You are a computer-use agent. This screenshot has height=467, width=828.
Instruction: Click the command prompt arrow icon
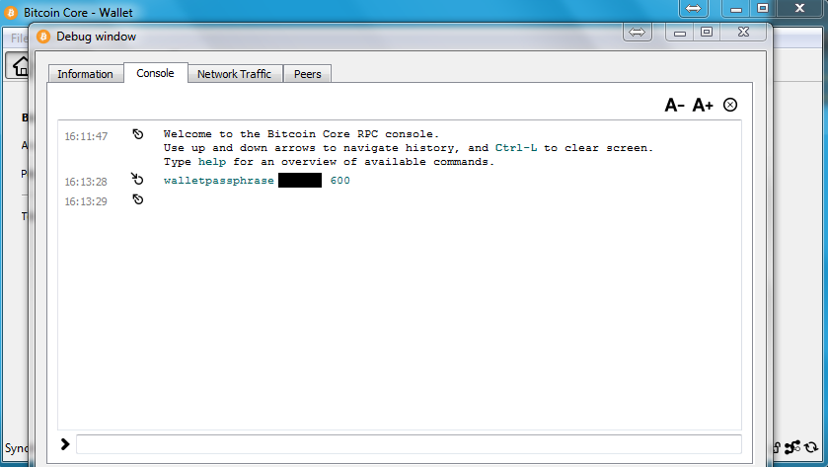click(65, 444)
